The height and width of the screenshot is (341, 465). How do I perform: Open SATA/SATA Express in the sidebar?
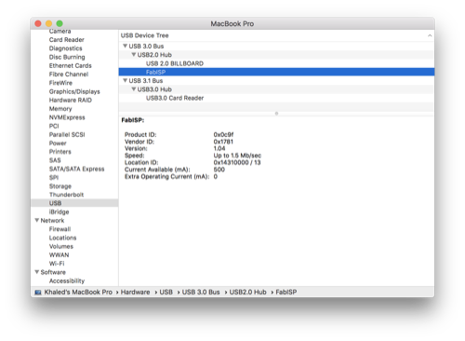(x=76, y=169)
